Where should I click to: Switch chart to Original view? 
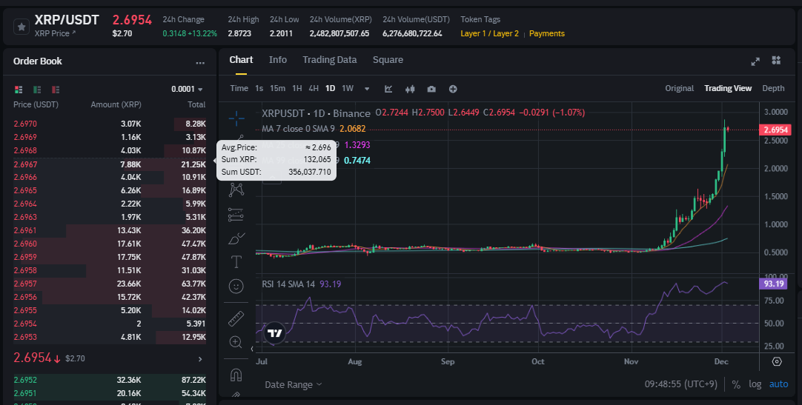(679, 88)
